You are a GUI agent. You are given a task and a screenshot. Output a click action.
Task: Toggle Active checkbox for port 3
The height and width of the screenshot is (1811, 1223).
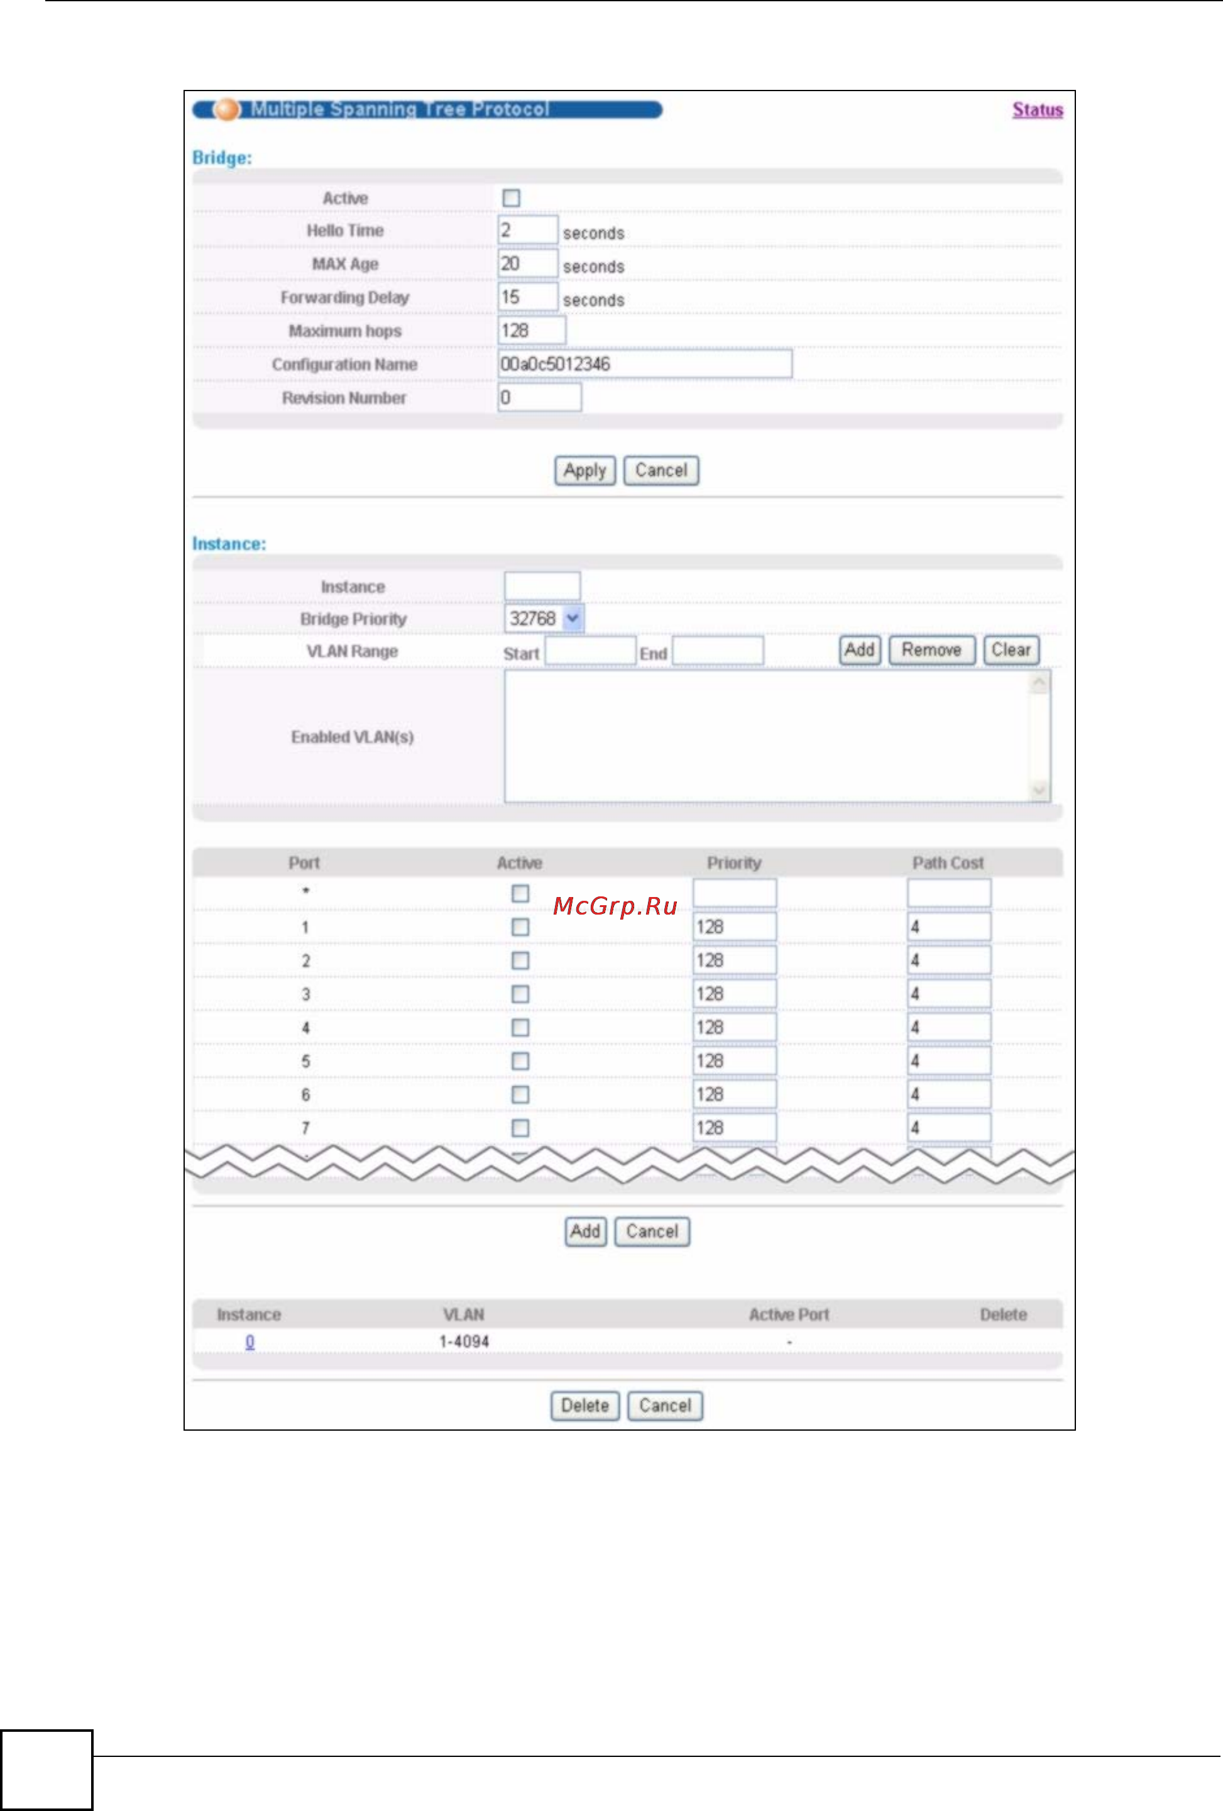[520, 994]
